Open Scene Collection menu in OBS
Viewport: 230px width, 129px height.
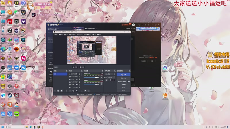(x=87, y=34)
